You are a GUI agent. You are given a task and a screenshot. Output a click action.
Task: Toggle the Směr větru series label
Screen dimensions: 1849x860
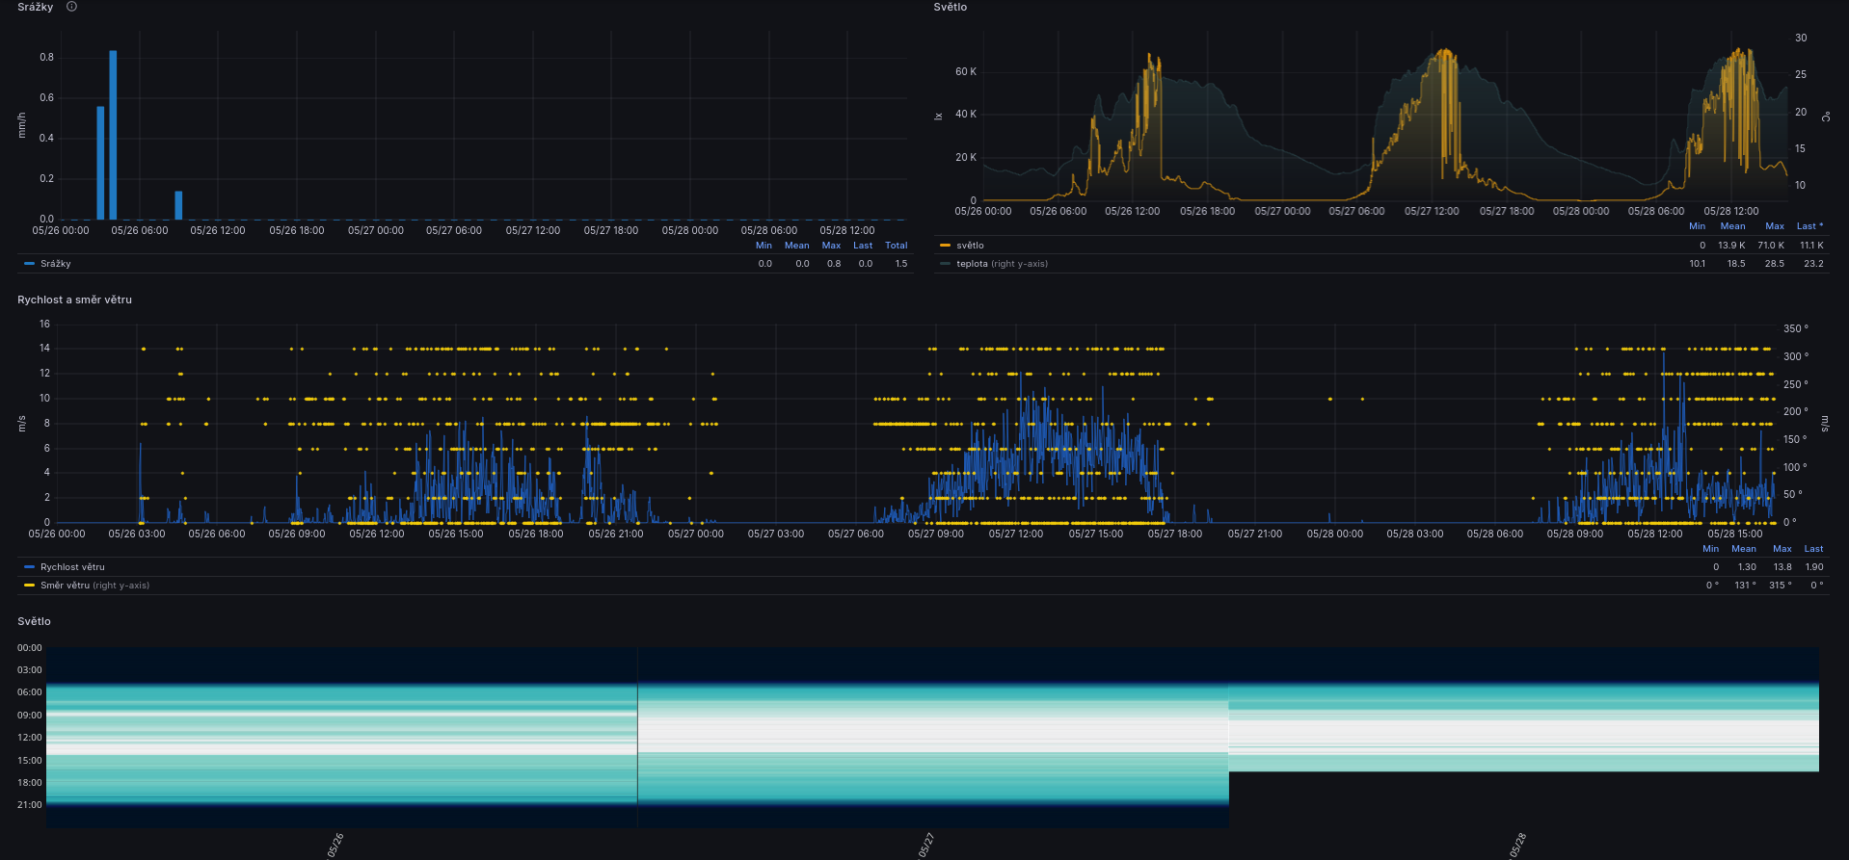pos(65,586)
